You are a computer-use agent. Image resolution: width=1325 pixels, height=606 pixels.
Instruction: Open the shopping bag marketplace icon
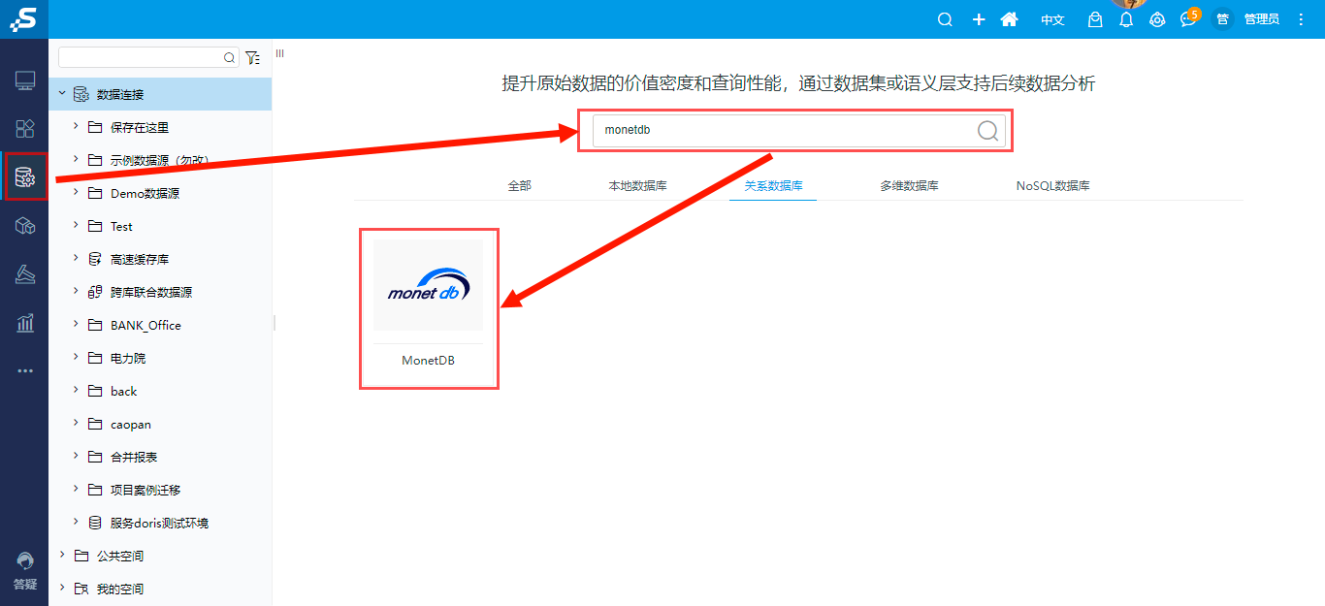click(x=1095, y=19)
